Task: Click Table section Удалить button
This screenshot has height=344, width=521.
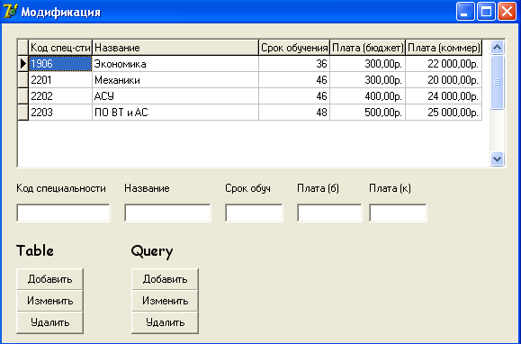Action: pos(49,322)
